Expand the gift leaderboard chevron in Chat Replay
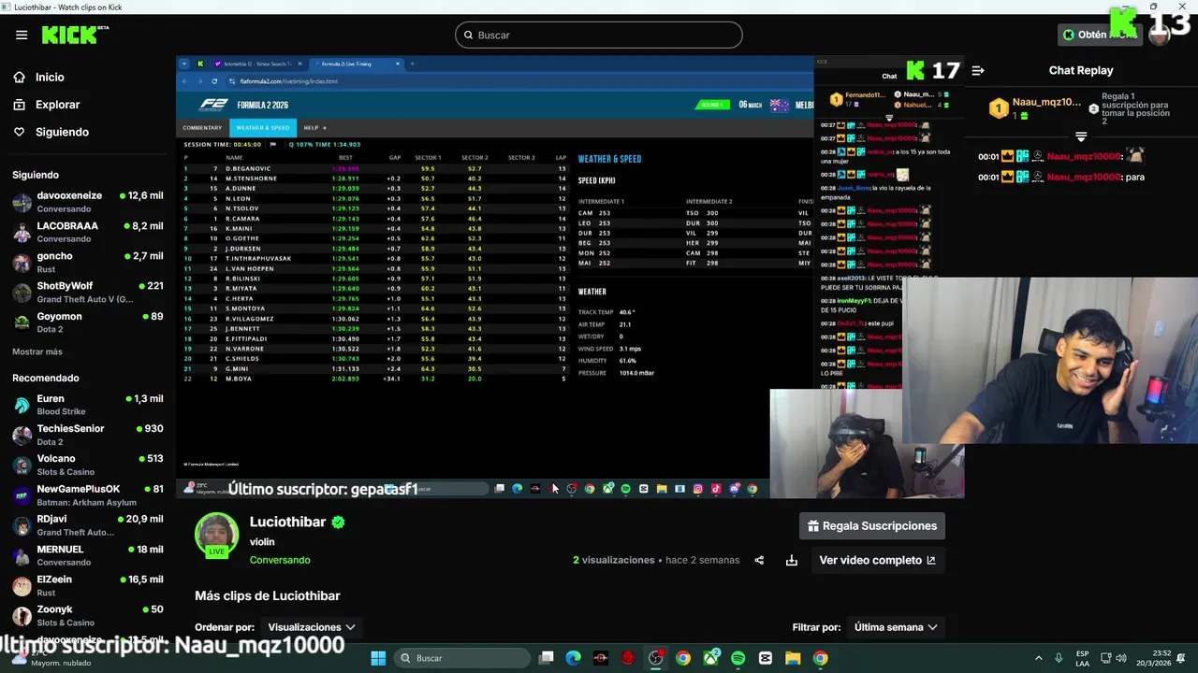The image size is (1198, 673). tap(1081, 136)
